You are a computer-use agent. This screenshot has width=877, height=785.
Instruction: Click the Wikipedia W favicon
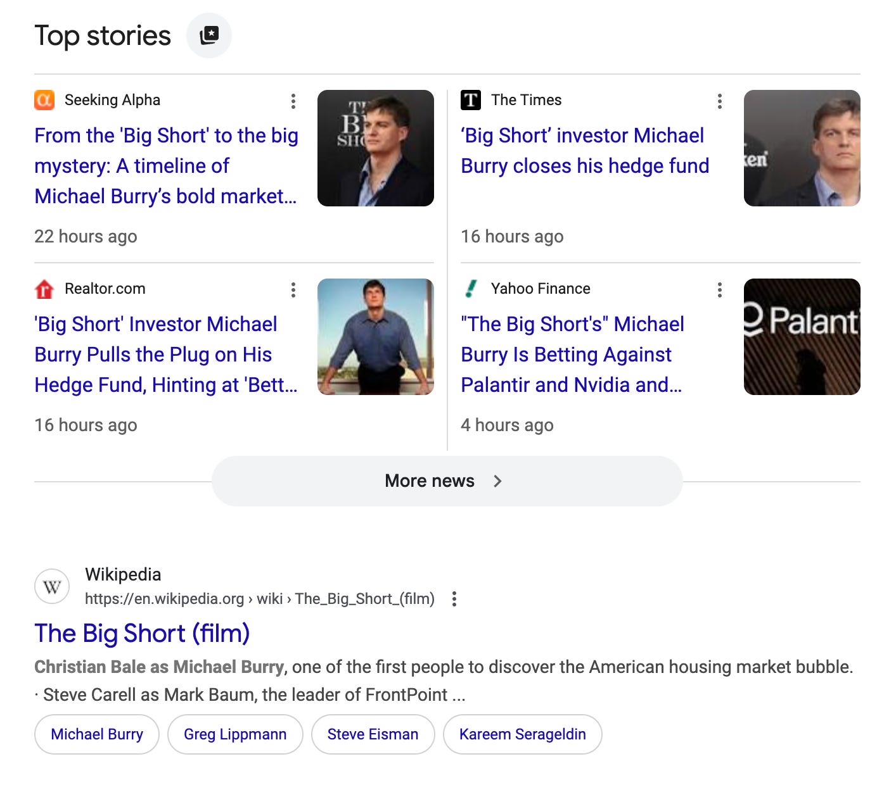coord(52,587)
